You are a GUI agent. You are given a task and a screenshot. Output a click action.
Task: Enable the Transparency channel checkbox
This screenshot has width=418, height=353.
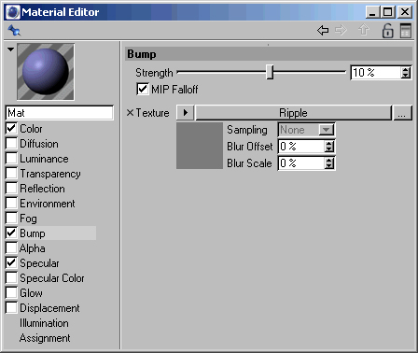point(11,173)
